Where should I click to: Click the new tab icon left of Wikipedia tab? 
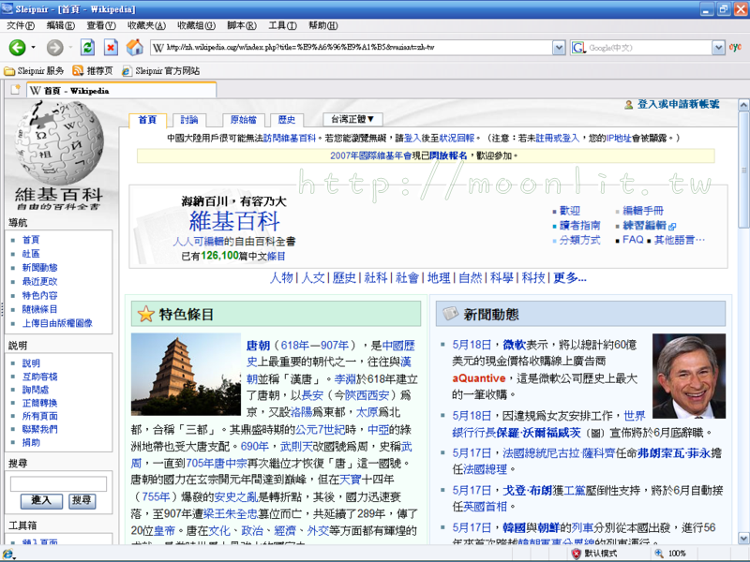(16, 91)
